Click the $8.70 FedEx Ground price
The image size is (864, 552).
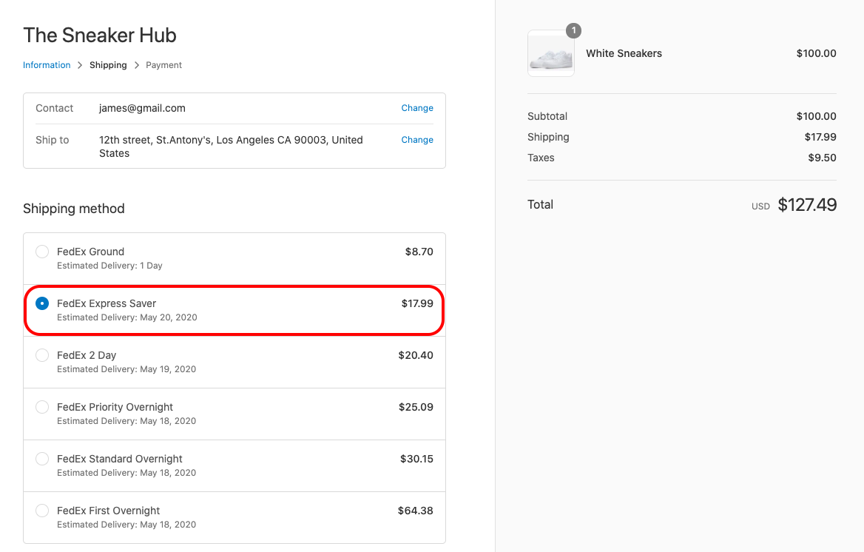point(419,252)
